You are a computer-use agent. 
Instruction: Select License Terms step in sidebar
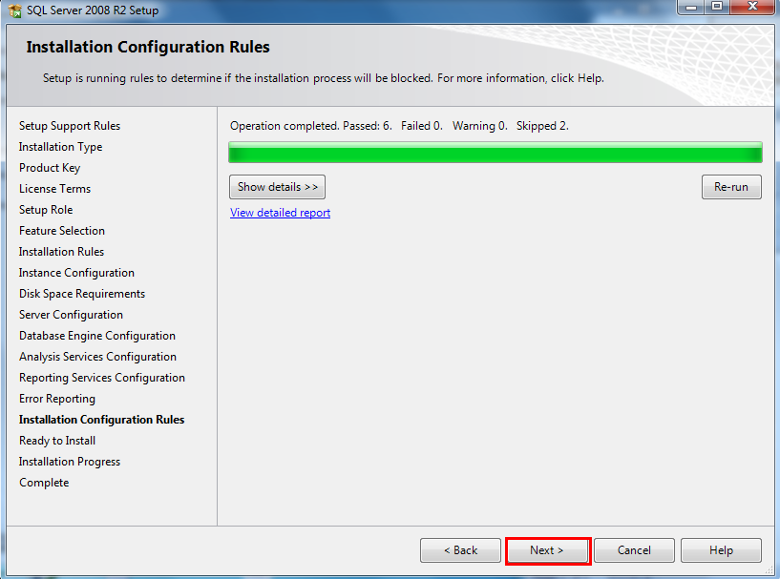pyautogui.click(x=54, y=189)
